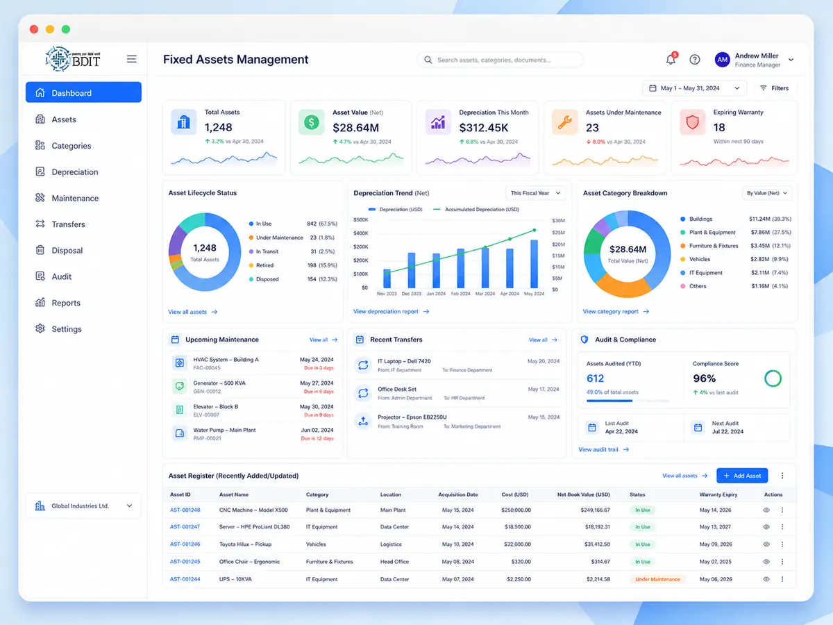
Task: Open actions menu for AST-001248 row
Action: point(782,510)
